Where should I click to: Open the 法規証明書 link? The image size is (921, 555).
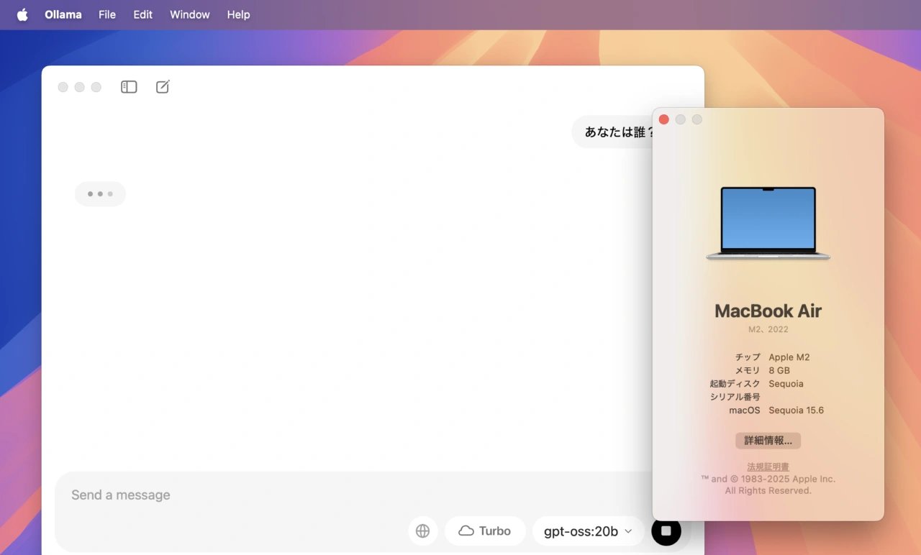click(x=767, y=466)
